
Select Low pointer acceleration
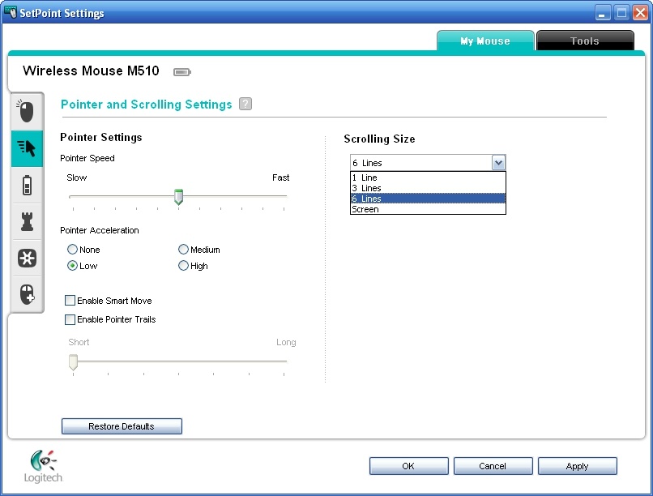(72, 266)
